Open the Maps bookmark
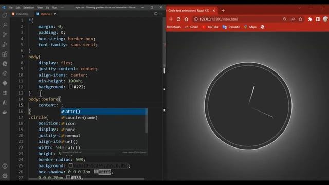The width and height of the screenshot is (329, 185). point(250,27)
